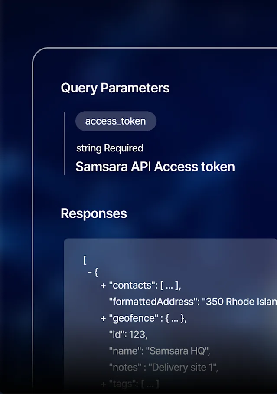The image size is (277, 394).
Task: Click the opening square bracket line
Action: (x=85, y=260)
